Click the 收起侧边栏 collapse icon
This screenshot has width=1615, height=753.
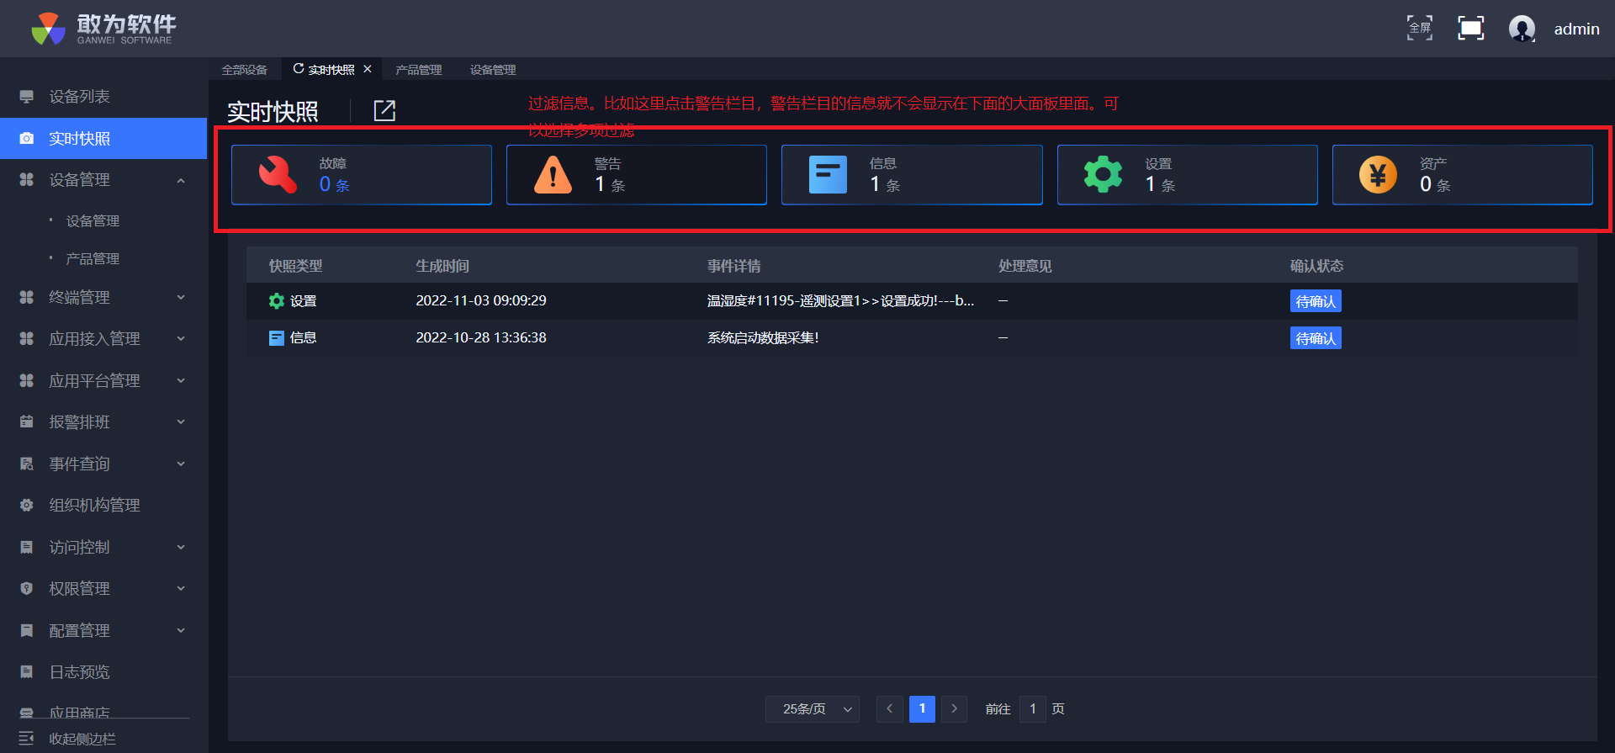(27, 739)
